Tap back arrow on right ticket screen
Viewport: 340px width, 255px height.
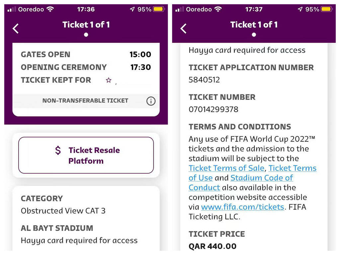184,29
